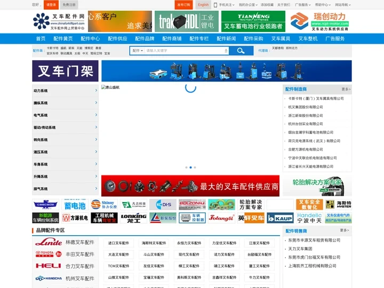Switch the site to English
This screenshot has width=384, height=288.
click(x=203, y=5)
